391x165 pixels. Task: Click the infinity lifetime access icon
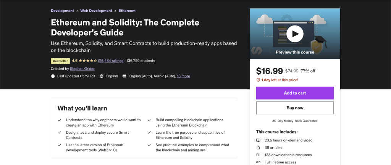[259, 162]
